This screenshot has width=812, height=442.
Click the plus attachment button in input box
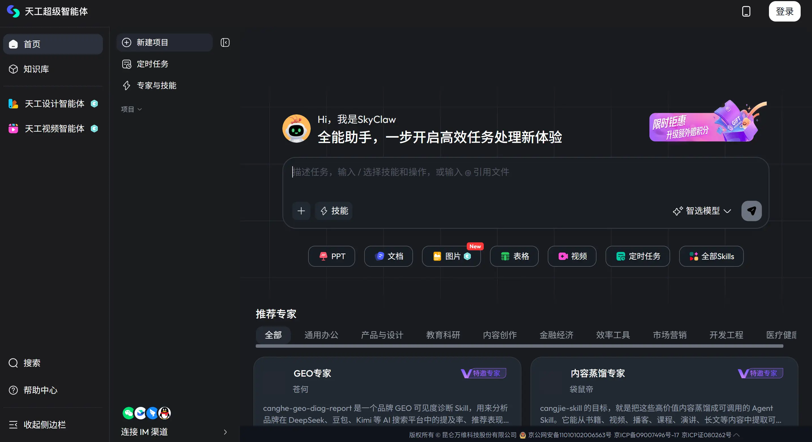click(301, 211)
